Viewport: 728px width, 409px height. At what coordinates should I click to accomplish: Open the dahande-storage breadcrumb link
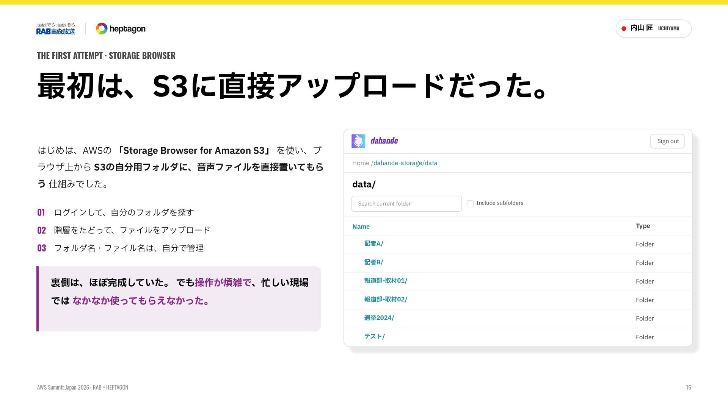(x=398, y=163)
